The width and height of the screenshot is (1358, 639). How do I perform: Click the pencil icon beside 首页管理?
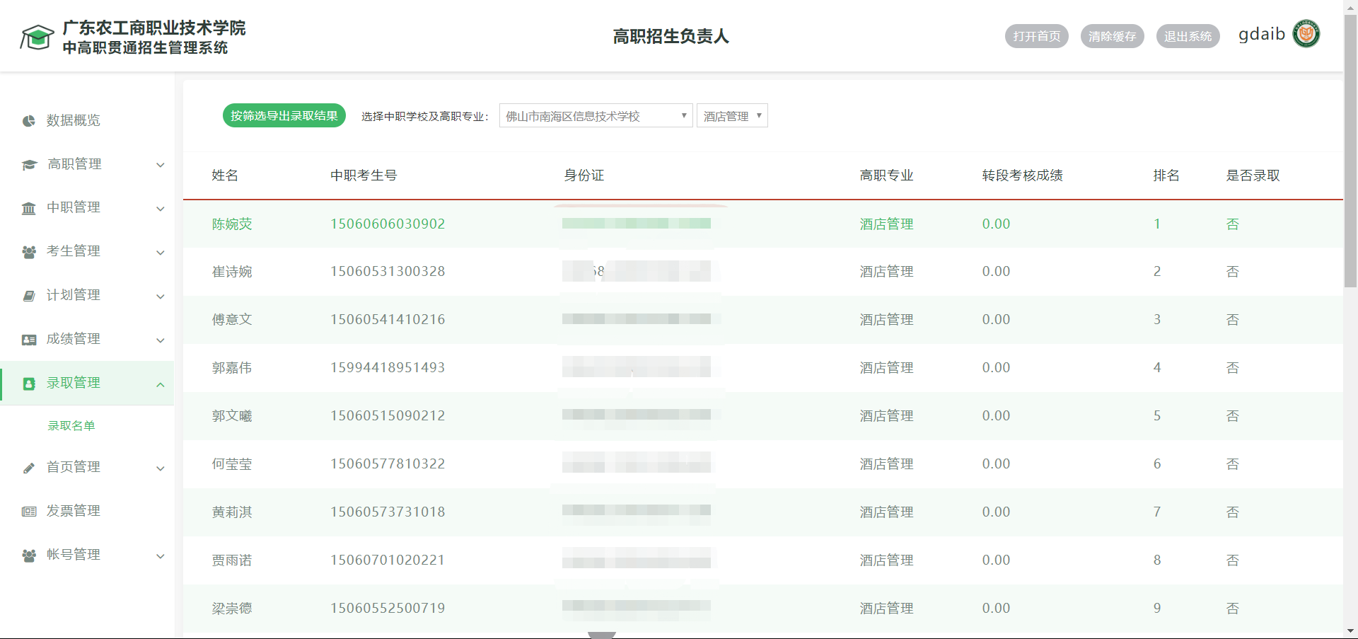click(x=29, y=468)
